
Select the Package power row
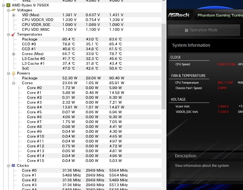coord(91,78)
